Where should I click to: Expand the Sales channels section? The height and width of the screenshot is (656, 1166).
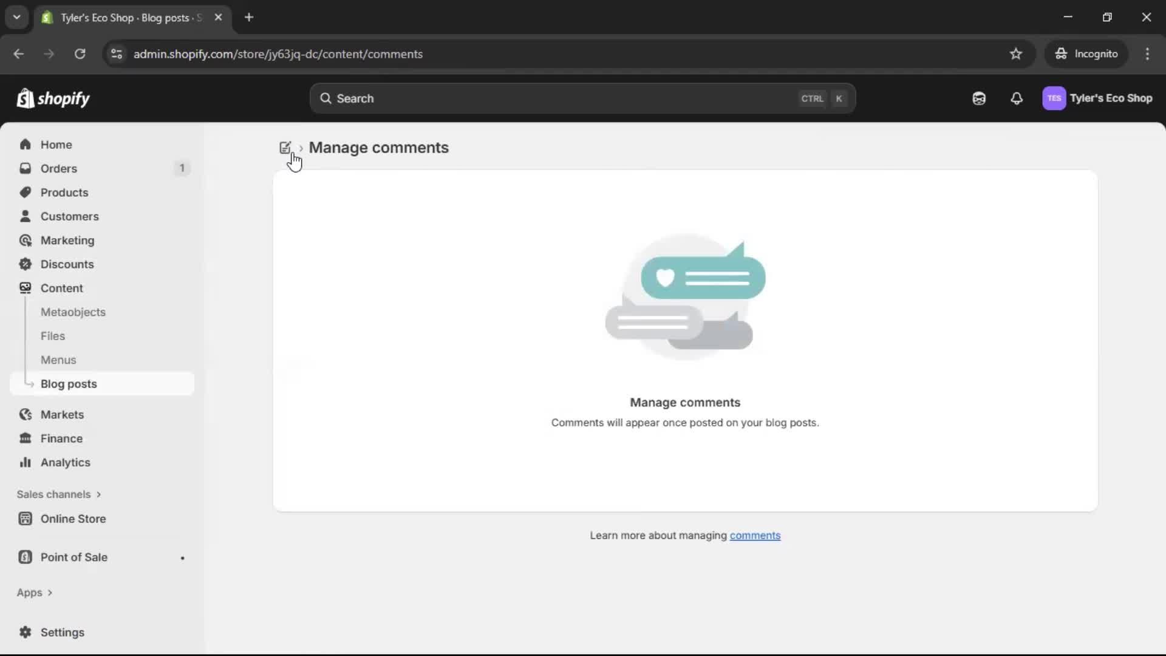click(59, 494)
